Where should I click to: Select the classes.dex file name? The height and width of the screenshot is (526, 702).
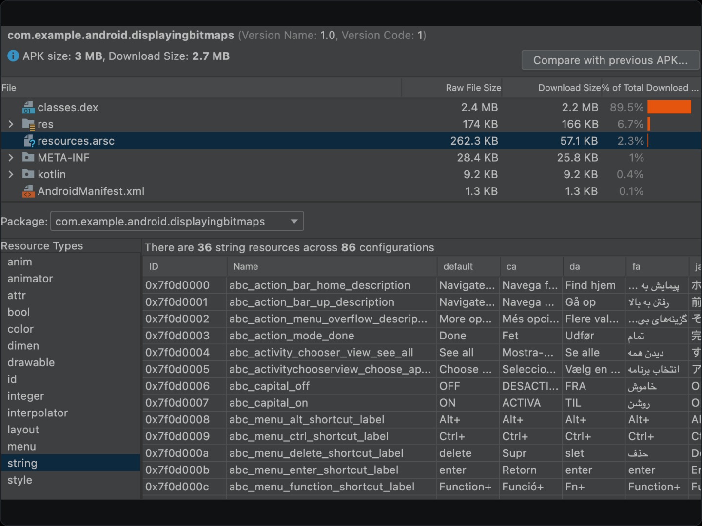(68, 107)
